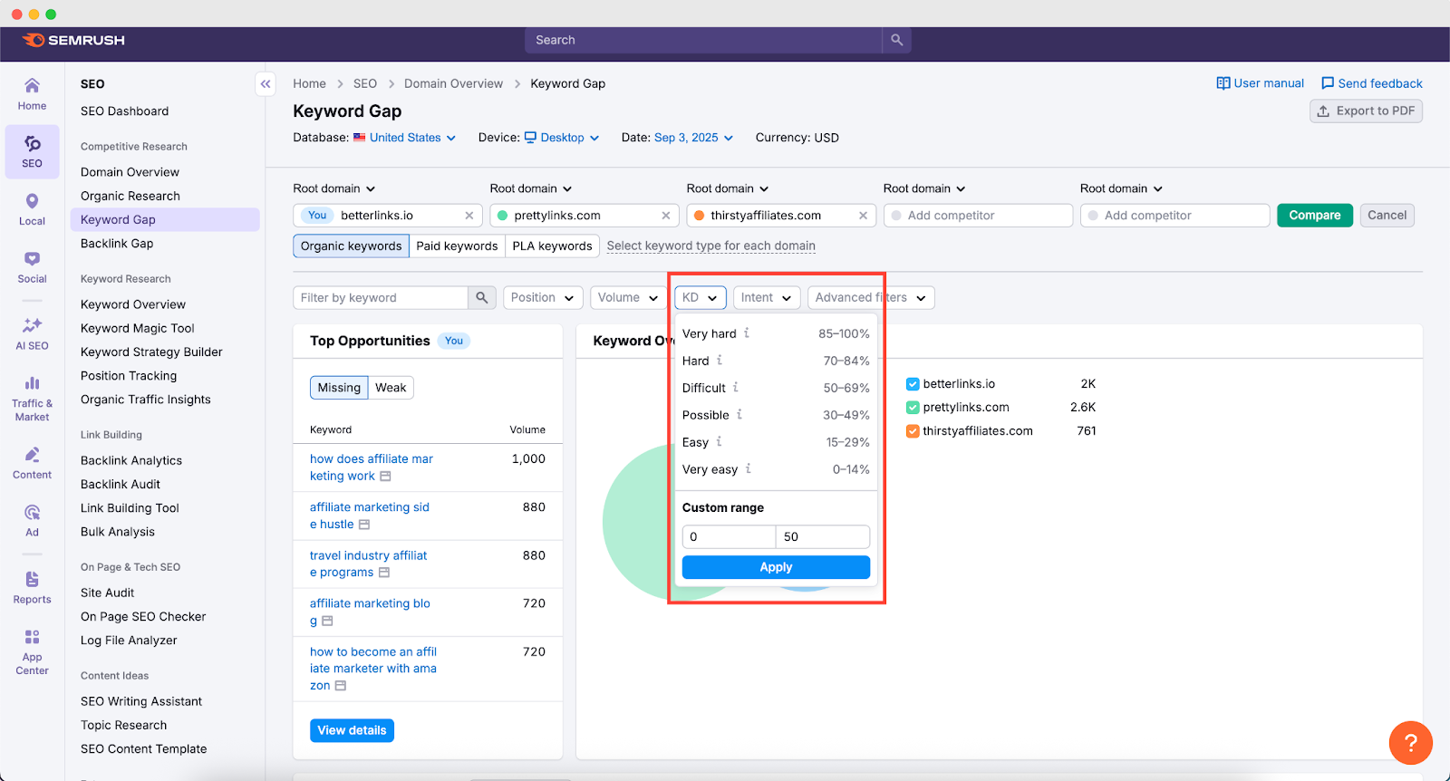Expand the Intent filter dropdown
The width and height of the screenshot is (1450, 781).
click(x=766, y=298)
